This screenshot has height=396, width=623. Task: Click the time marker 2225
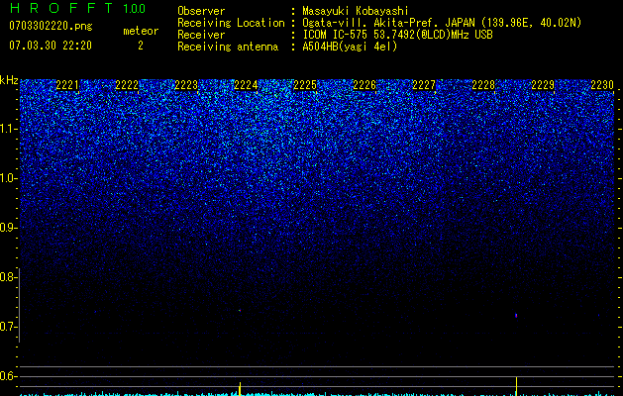(x=305, y=85)
